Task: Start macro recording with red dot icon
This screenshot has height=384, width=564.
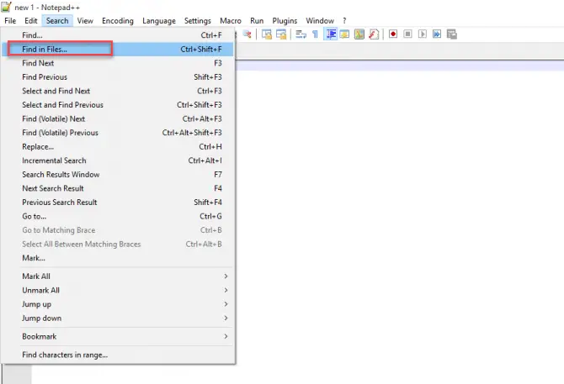Action: pos(393,34)
